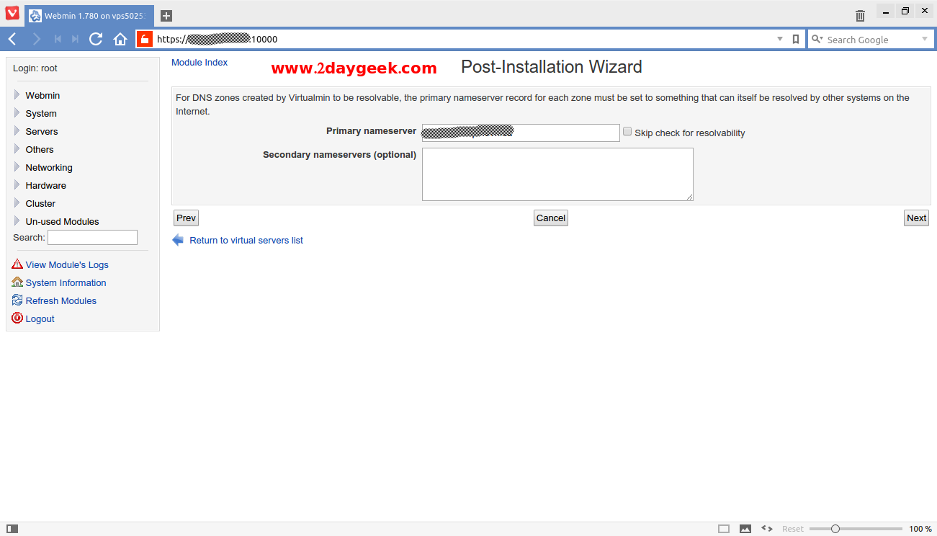Click the Post-Installation Wizard heading
The image size is (937, 536).
pyautogui.click(x=552, y=67)
